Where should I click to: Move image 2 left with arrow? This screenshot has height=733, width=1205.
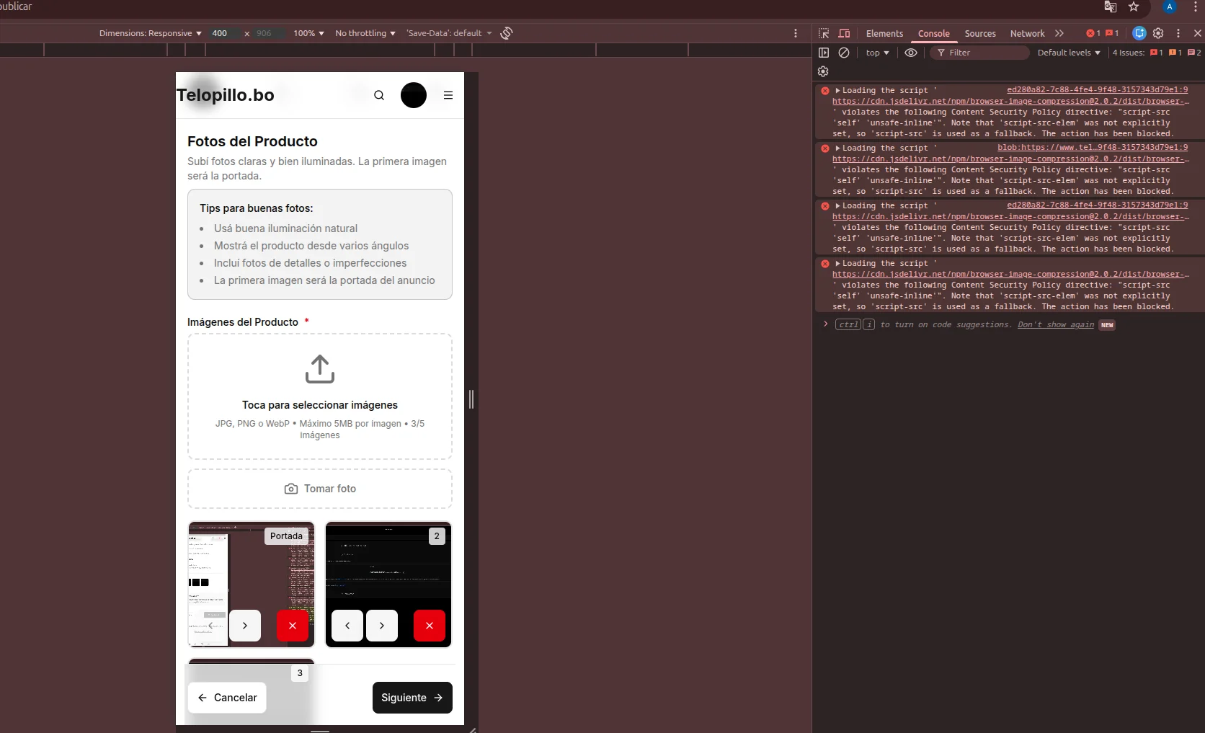coord(347,626)
